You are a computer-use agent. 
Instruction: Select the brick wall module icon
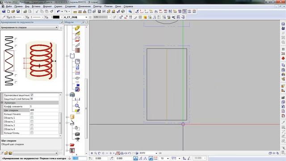(x=77, y=51)
